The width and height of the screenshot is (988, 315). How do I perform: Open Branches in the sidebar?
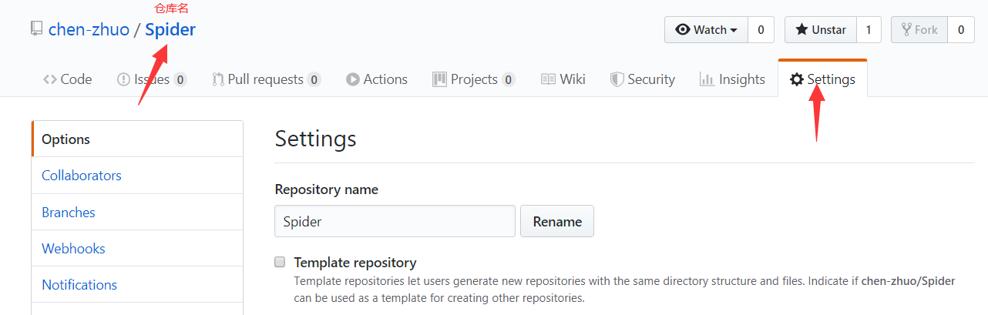tap(69, 213)
